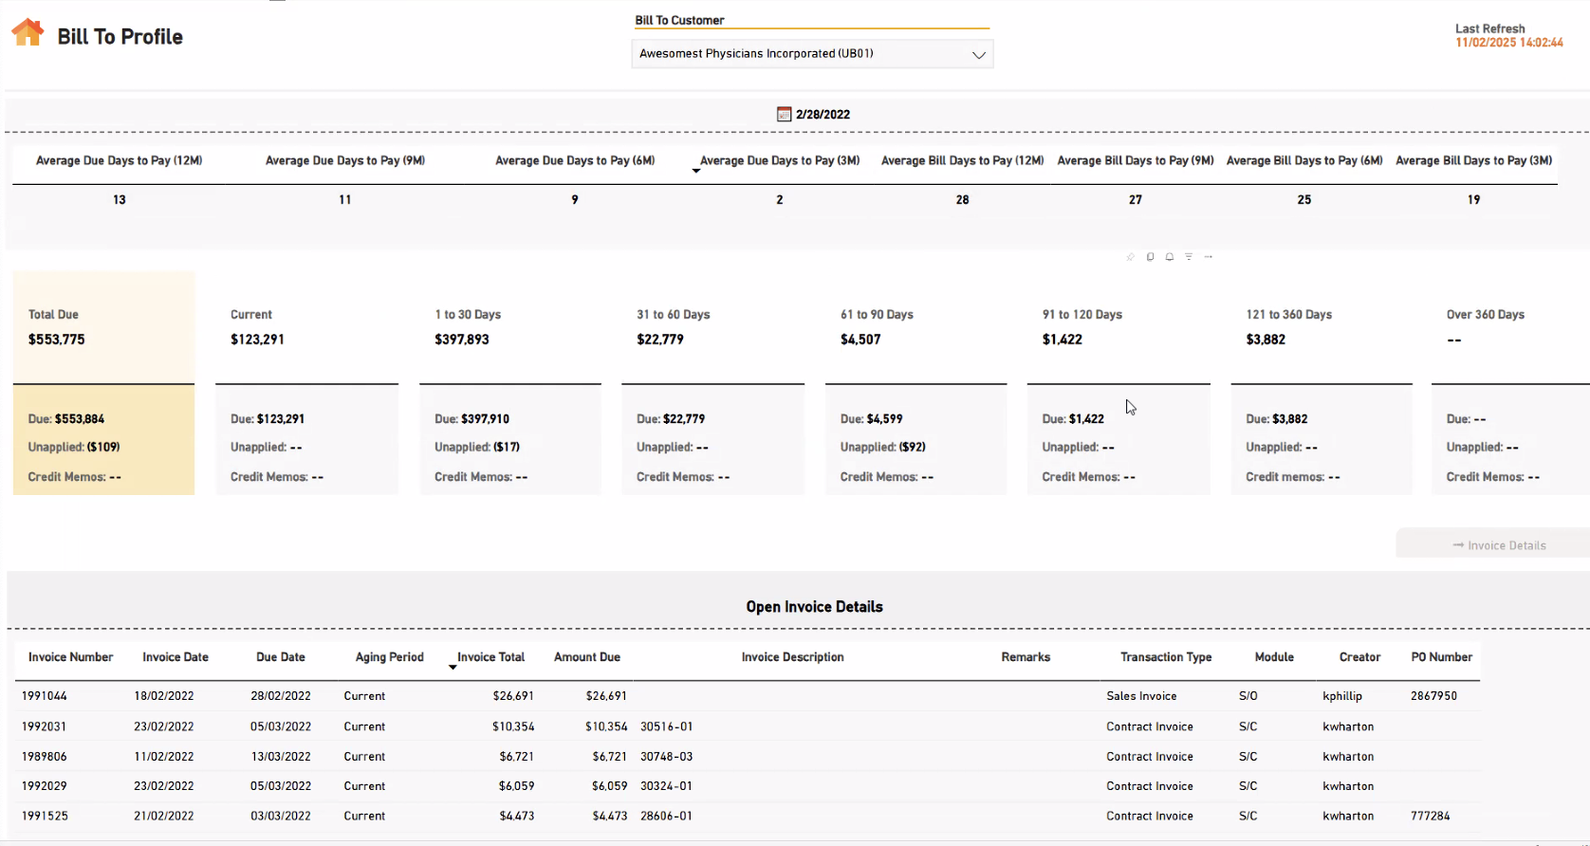Click creator kphillip cell
The image size is (1590, 846).
coord(1342,696)
